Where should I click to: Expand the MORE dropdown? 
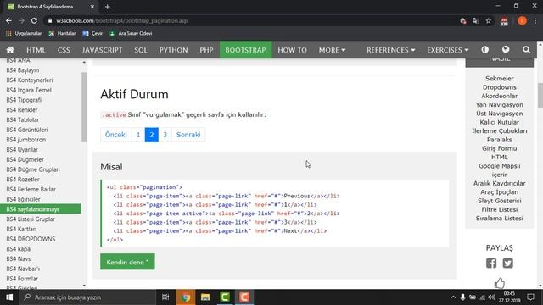coord(332,50)
